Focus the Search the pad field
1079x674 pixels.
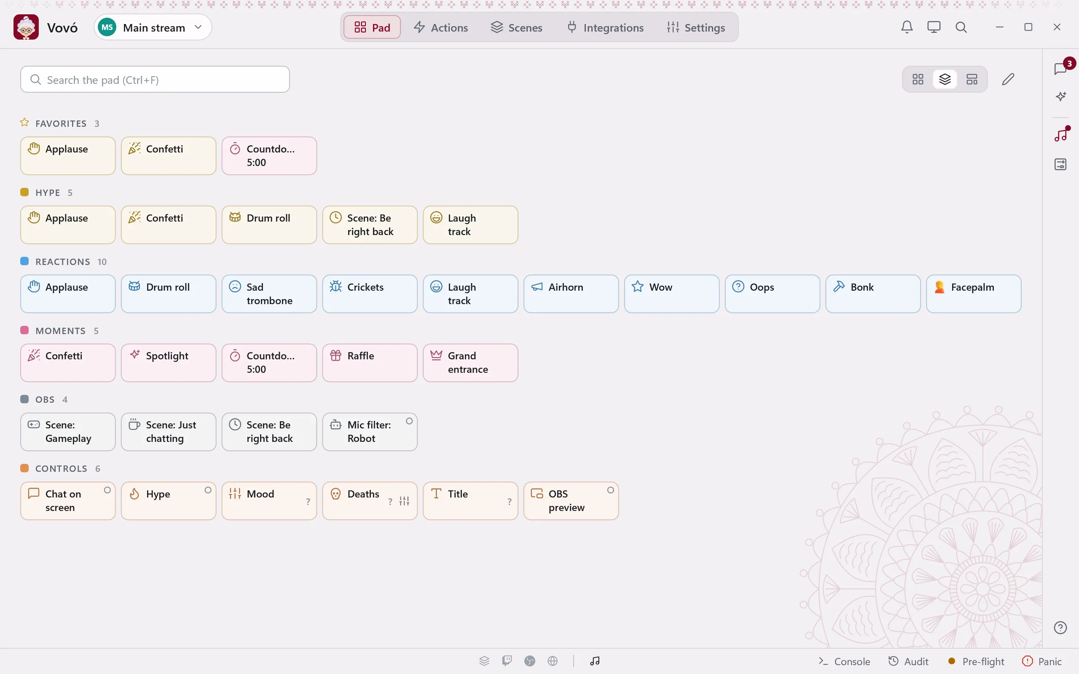[x=155, y=79]
